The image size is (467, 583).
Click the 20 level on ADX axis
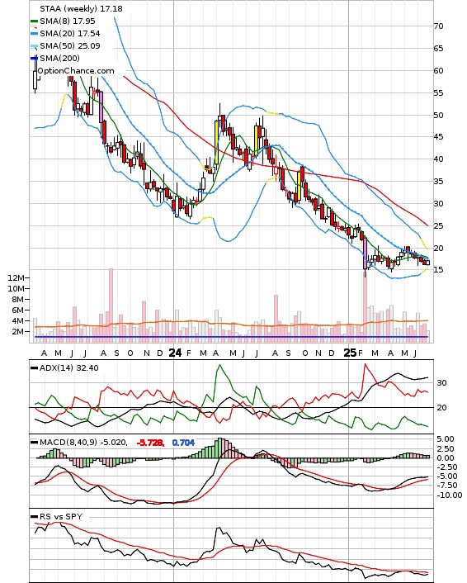point(441,407)
